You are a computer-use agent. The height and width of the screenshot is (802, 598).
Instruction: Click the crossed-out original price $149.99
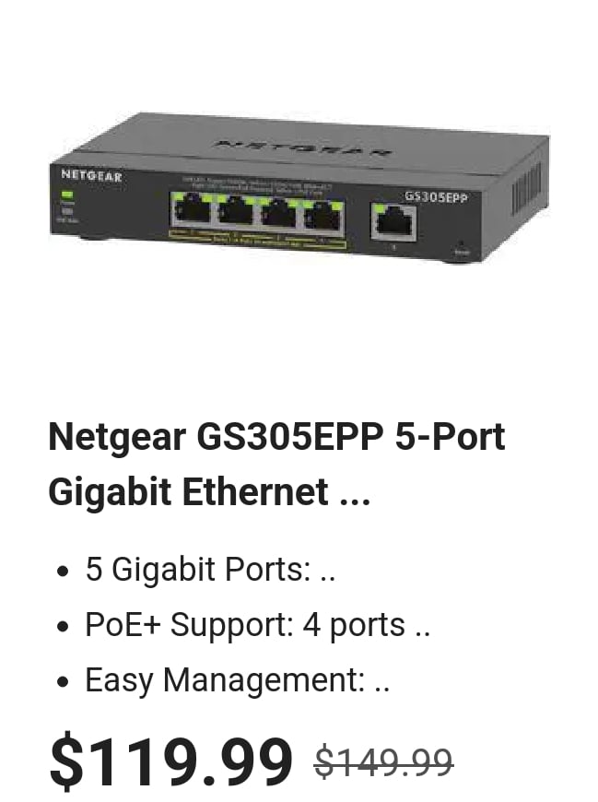(383, 762)
